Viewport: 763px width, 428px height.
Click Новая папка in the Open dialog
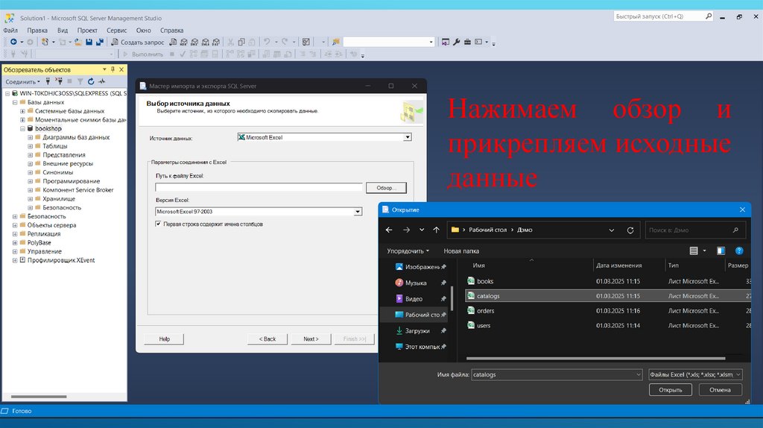click(461, 251)
